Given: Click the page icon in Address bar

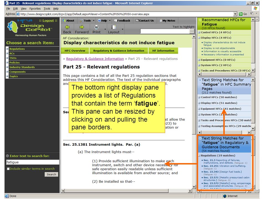Looking at the screenshot, I should point(18,14).
